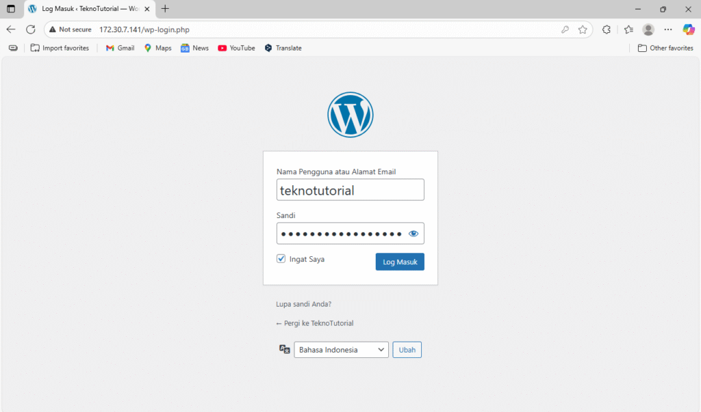Viewport: 701px width, 412px height.
Task: Open the Extensions puzzle icon
Action: [607, 29]
